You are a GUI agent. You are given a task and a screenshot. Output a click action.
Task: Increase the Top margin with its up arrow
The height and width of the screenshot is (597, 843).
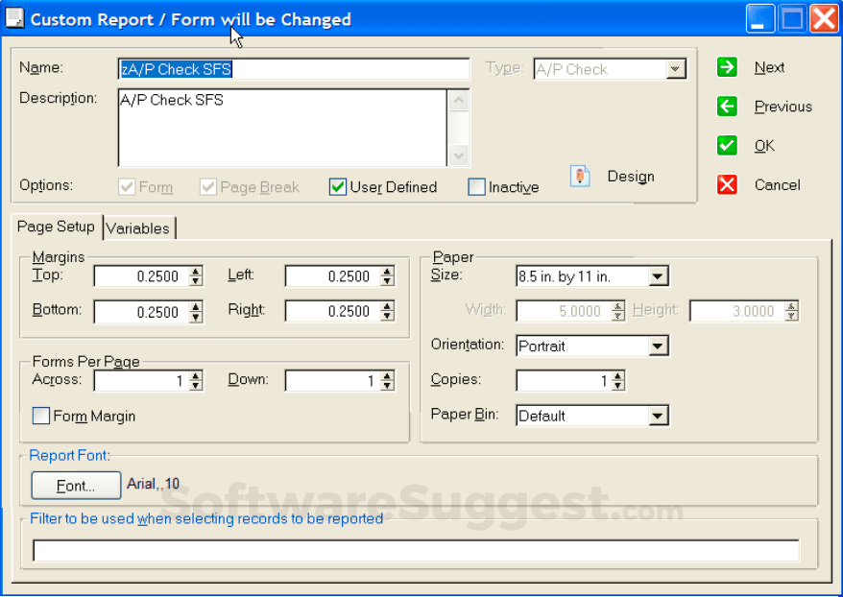197,272
